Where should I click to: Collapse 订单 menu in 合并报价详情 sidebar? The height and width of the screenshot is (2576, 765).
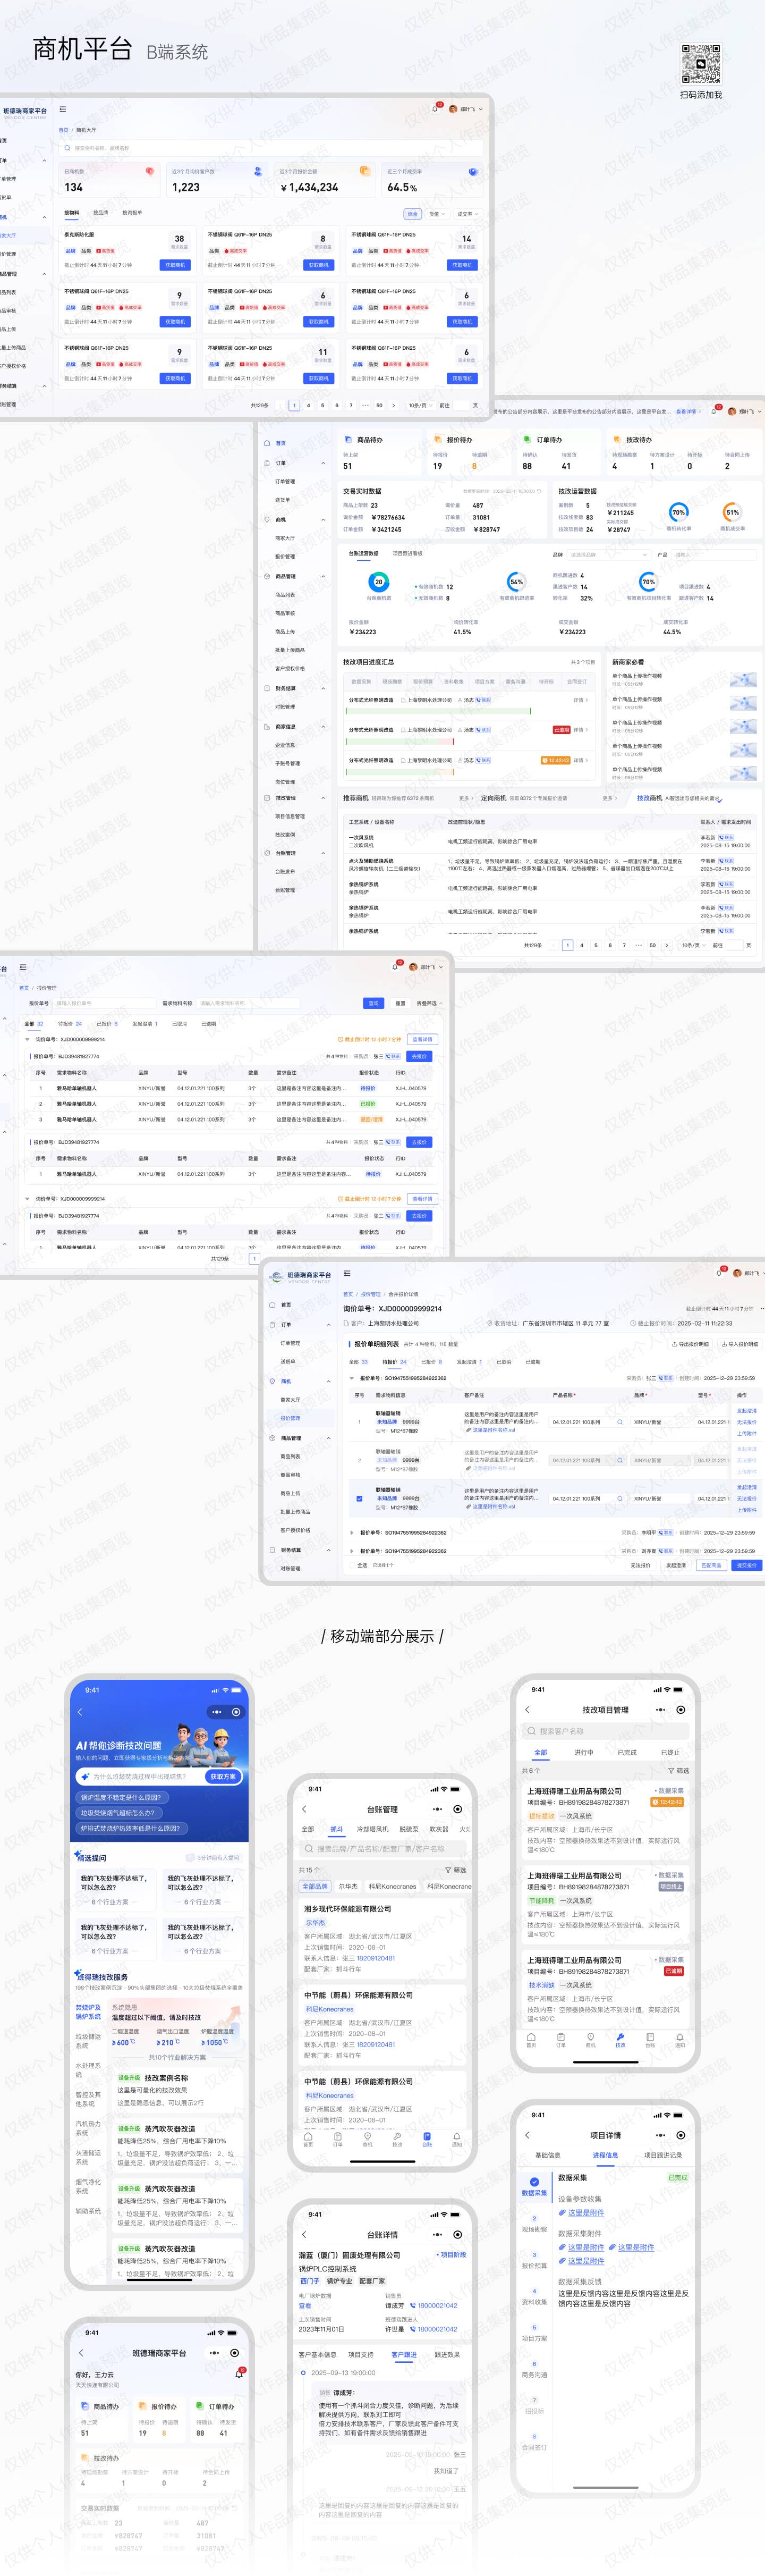(x=329, y=1325)
